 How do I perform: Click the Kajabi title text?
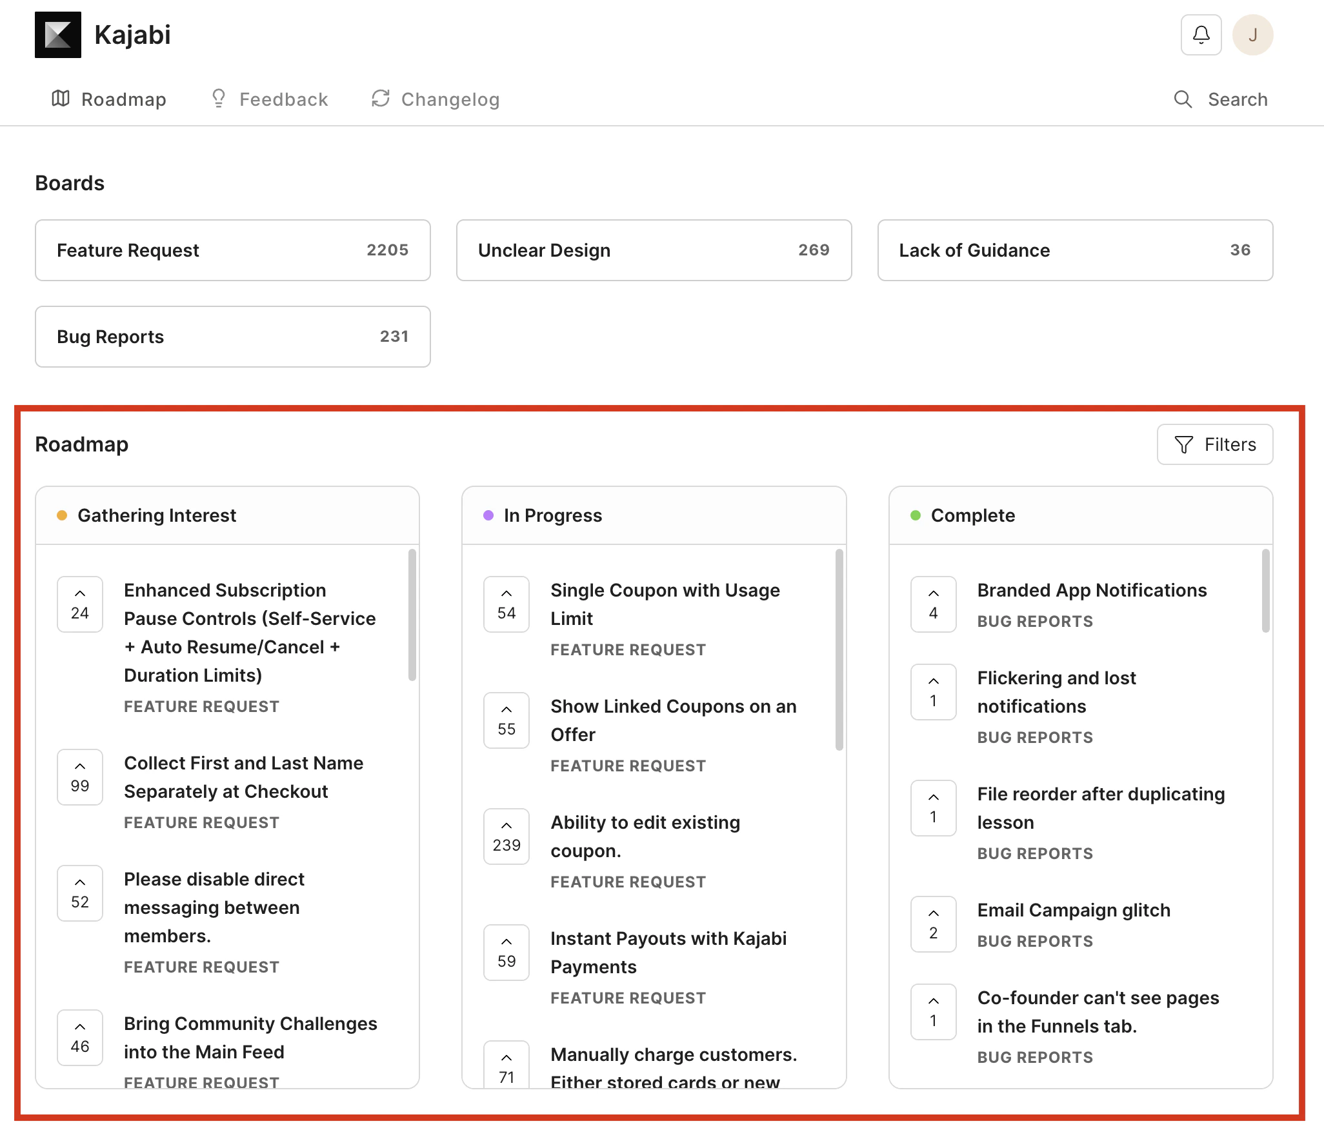coord(132,35)
